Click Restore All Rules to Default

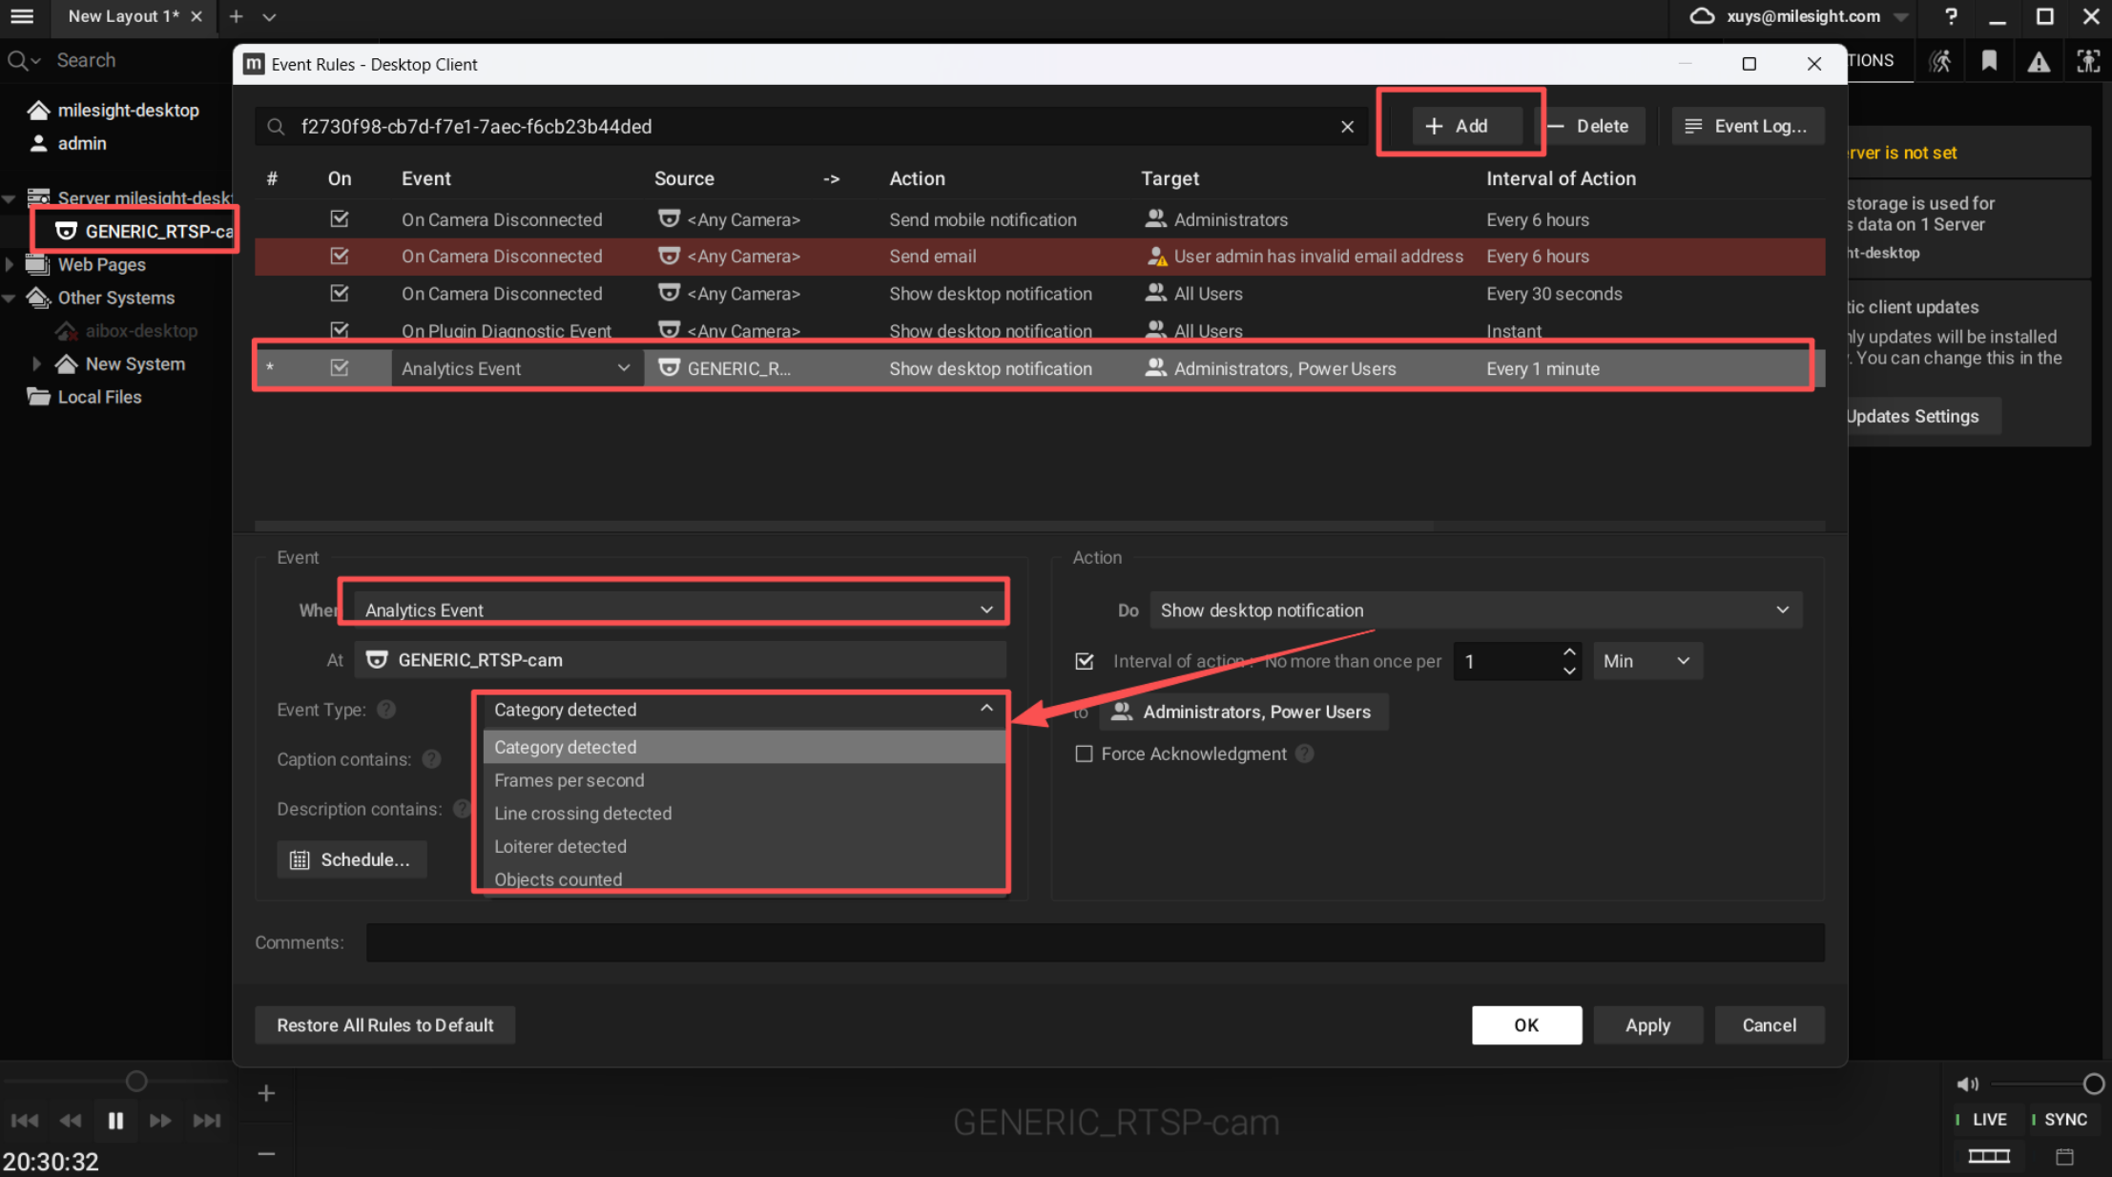384,1025
